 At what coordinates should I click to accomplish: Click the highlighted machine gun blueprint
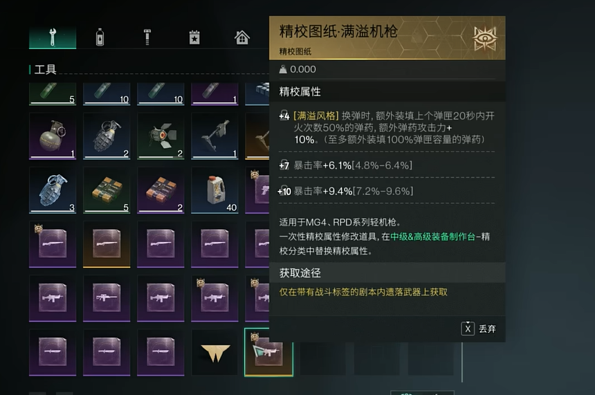268,353
